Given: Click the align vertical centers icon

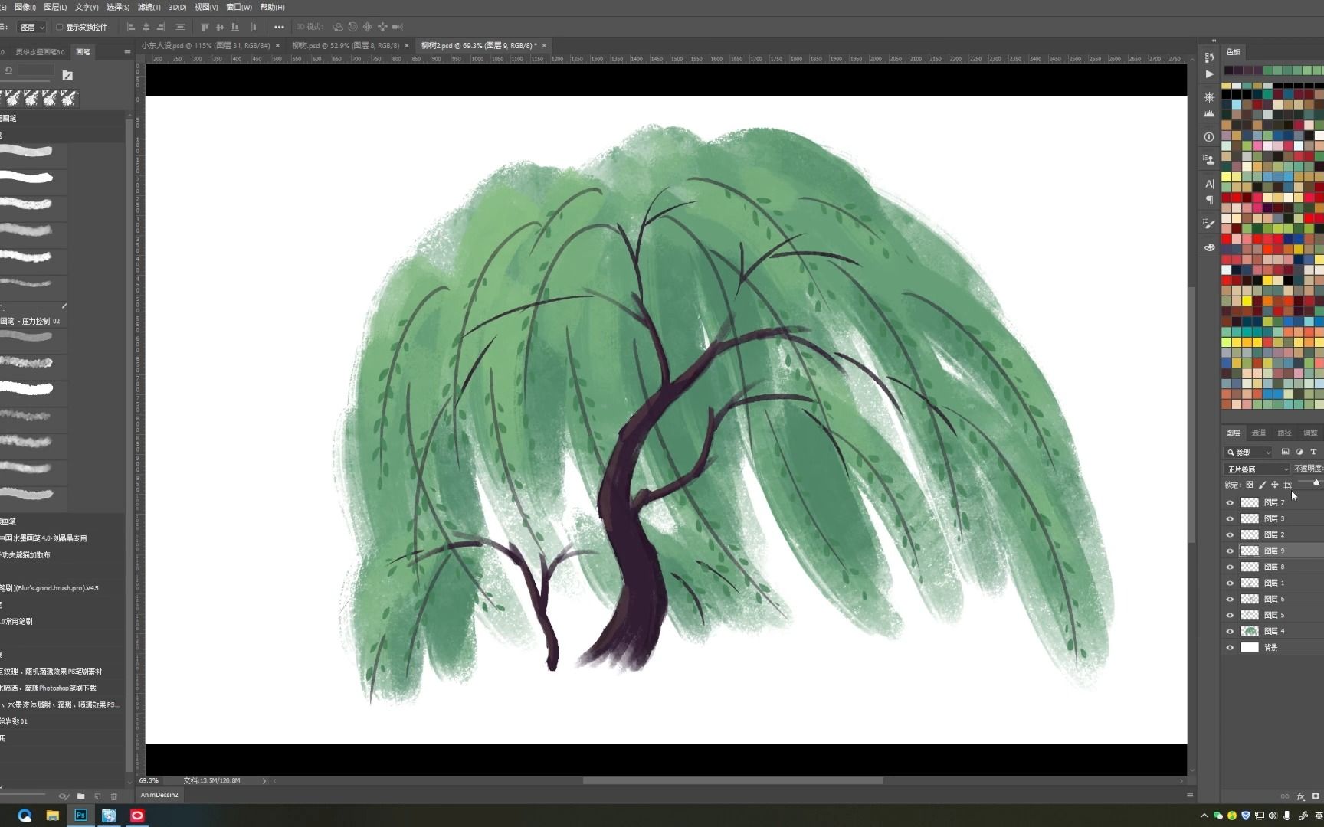Looking at the screenshot, I should click(x=220, y=27).
